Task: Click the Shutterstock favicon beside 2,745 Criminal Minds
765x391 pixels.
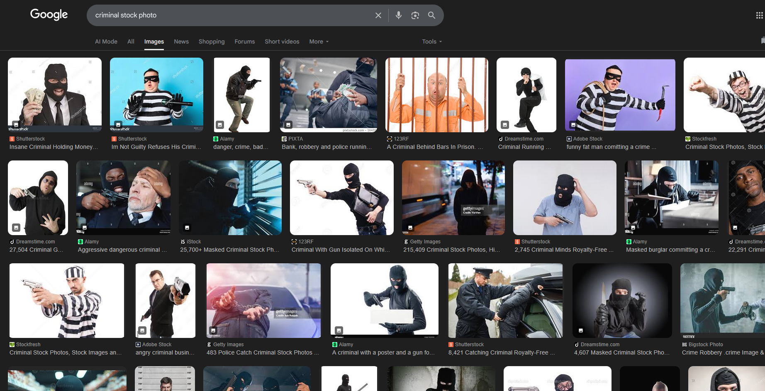Action: (x=517, y=242)
